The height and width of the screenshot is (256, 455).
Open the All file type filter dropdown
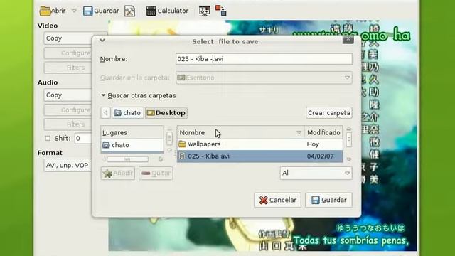316,174
